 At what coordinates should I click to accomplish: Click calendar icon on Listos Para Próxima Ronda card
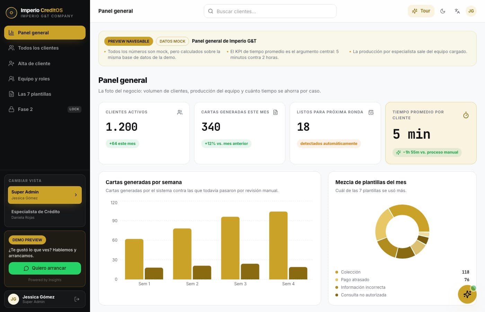pos(371,112)
